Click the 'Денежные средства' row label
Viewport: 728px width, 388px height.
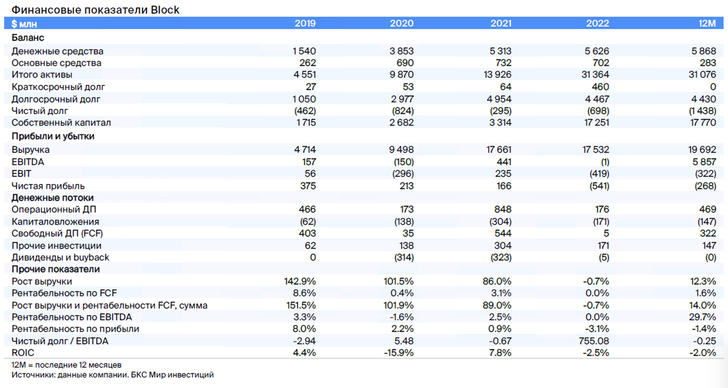pyautogui.click(x=58, y=51)
